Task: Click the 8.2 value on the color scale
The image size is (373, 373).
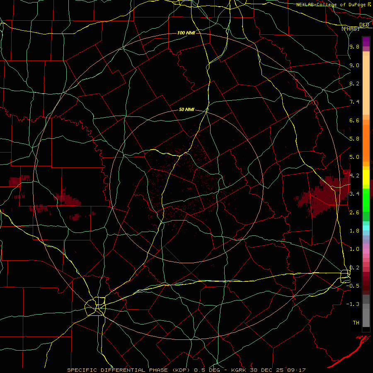Action: tap(354, 83)
